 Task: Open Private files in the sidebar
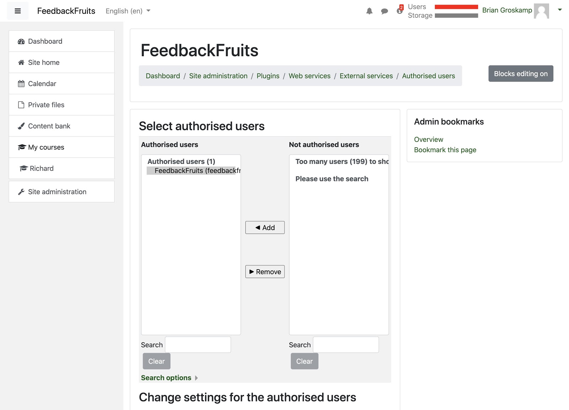[x=62, y=105]
